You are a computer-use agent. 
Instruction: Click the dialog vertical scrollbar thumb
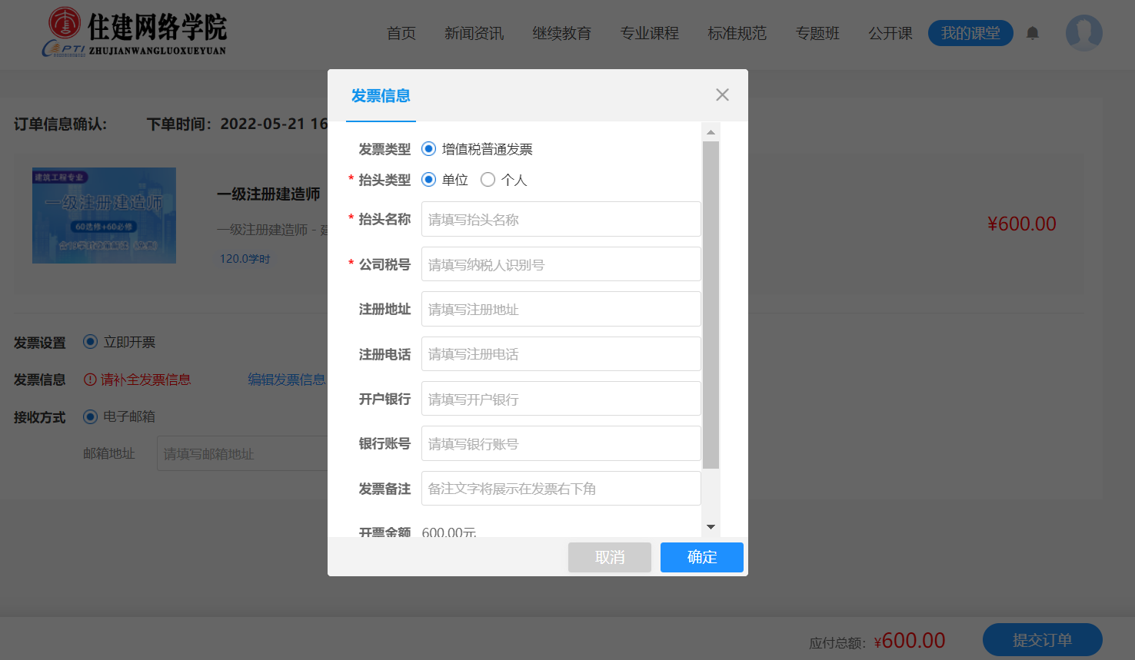(x=711, y=305)
